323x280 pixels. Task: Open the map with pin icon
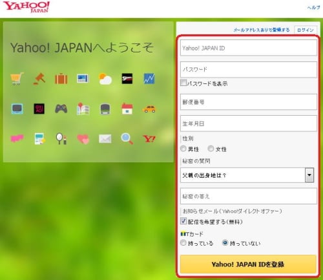(x=83, y=109)
